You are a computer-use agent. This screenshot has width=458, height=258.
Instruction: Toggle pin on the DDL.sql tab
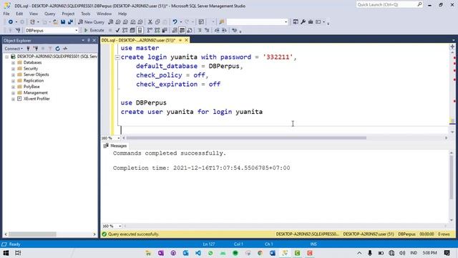point(180,40)
